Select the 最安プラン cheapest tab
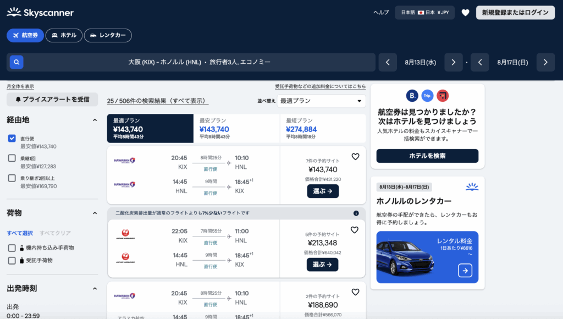Screen dimensions: 563x319 236,129
